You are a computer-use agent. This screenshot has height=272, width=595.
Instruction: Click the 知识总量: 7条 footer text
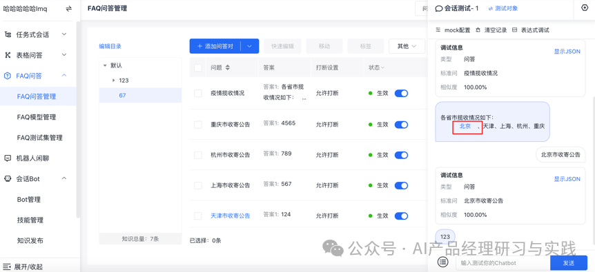[x=140, y=239]
